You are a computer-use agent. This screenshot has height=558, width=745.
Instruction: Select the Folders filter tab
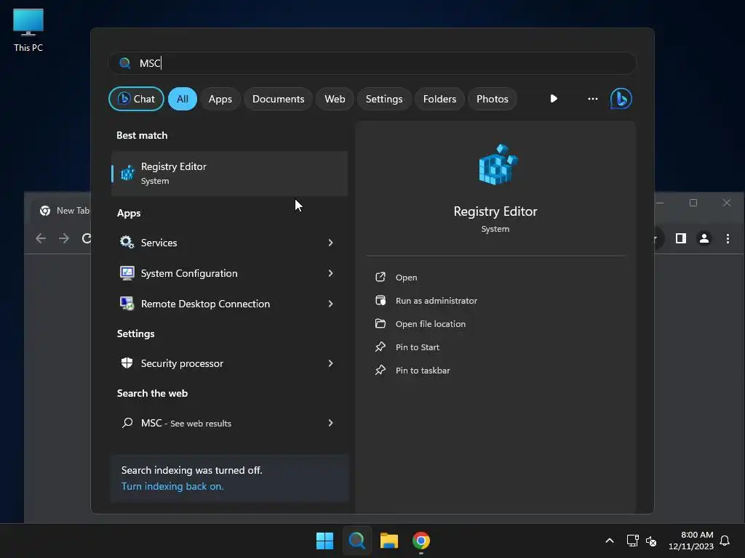[440, 99]
